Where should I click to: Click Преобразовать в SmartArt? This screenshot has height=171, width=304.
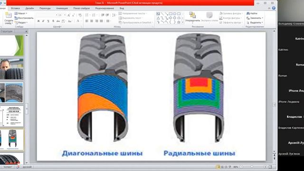click(135, 22)
